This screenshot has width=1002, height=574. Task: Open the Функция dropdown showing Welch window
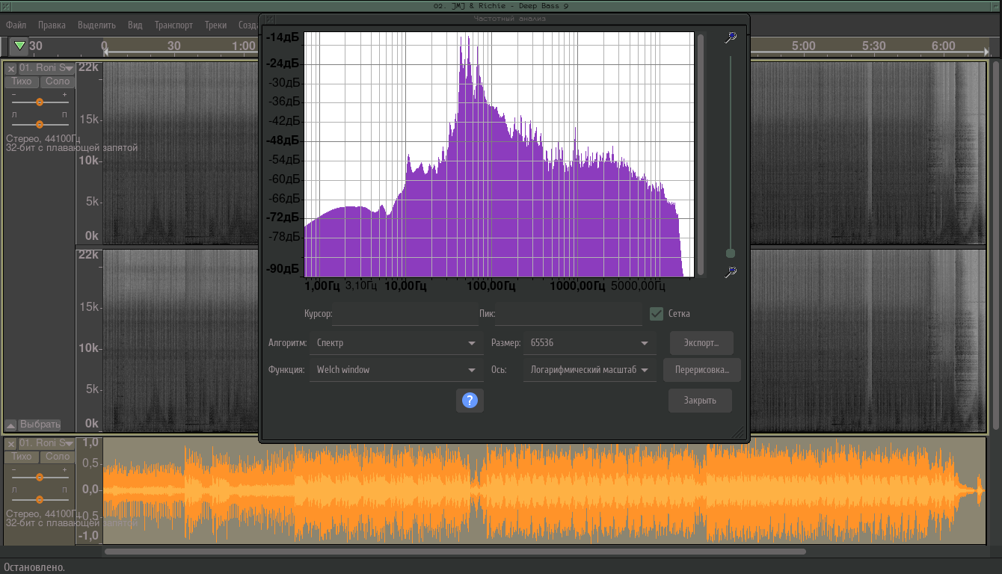[396, 370]
